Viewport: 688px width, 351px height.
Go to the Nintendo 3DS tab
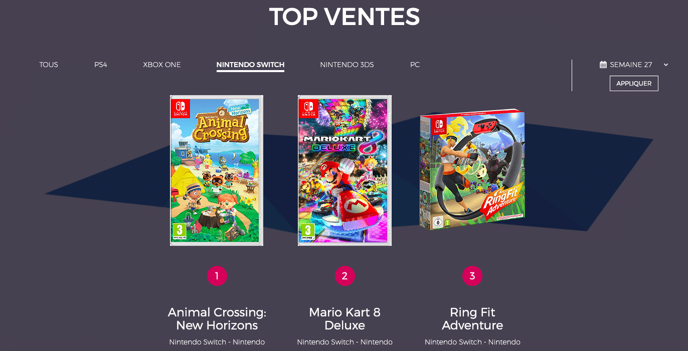tap(347, 65)
